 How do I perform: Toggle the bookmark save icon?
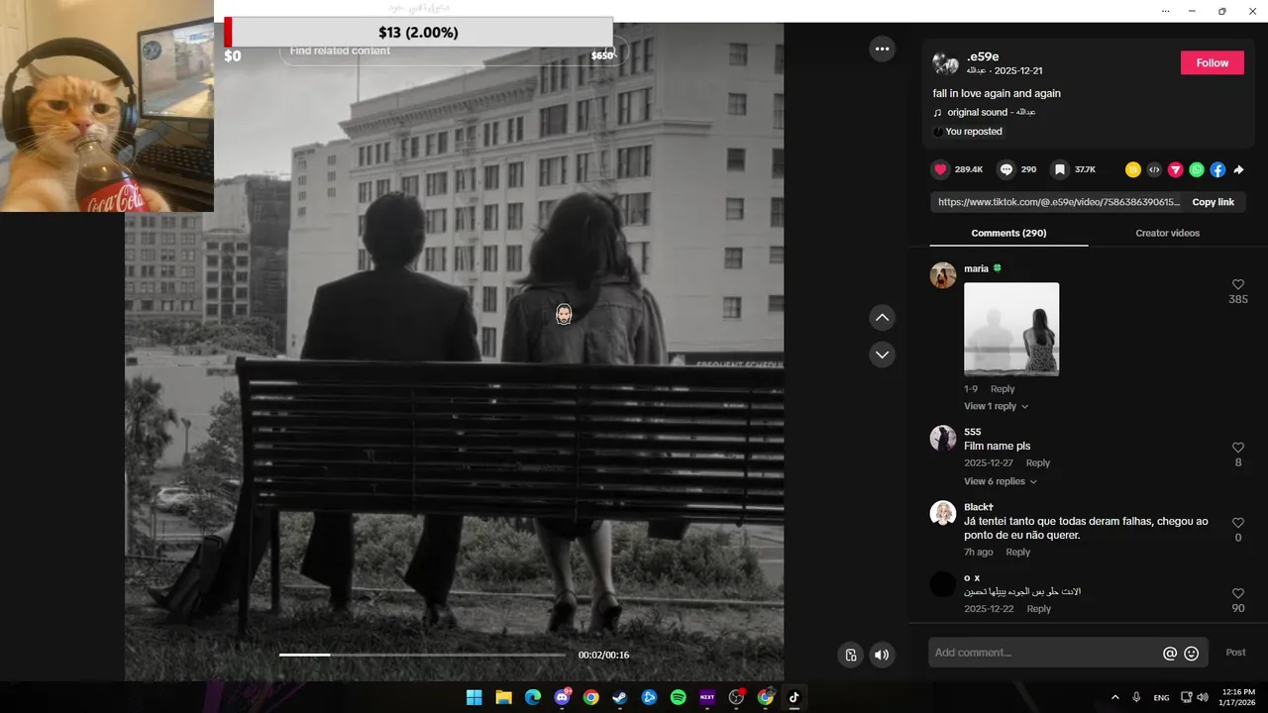click(1060, 169)
